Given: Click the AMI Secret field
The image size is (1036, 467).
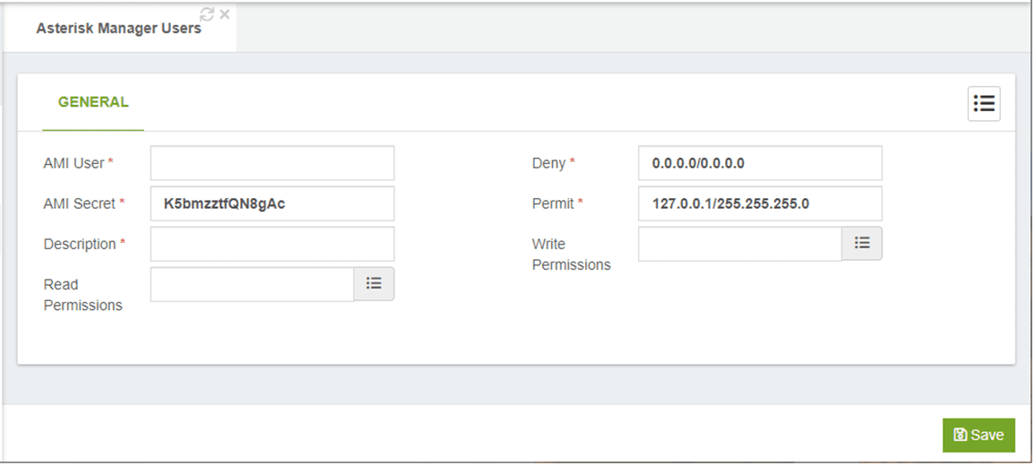Looking at the screenshot, I should [272, 203].
